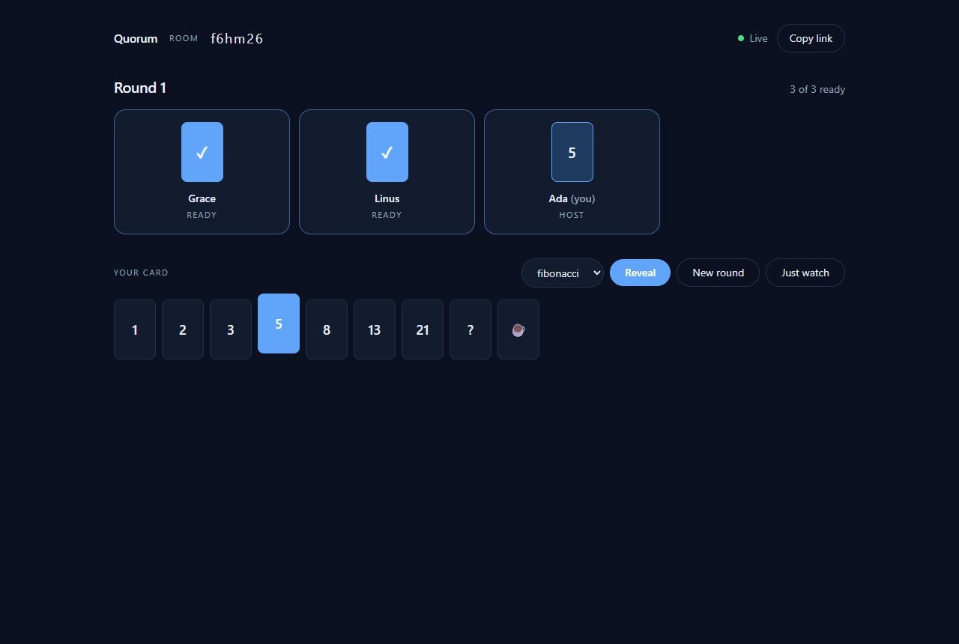Deselect the highlighted 5 card

coord(279,323)
